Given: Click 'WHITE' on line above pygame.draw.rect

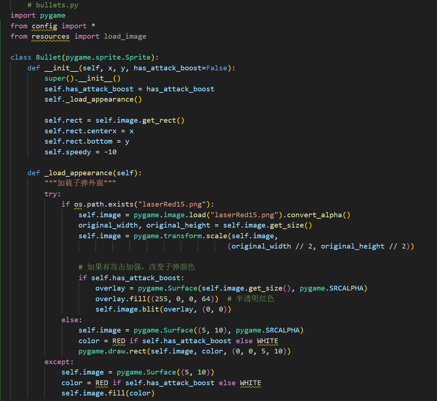Looking at the screenshot, I should tap(268, 341).
